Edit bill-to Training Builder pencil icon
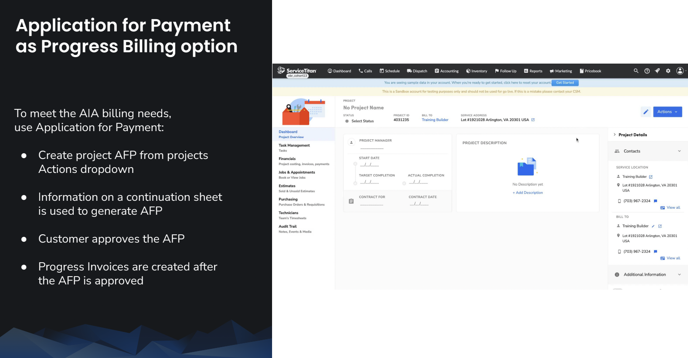Screen dimensions: 688x358 pos(653,226)
